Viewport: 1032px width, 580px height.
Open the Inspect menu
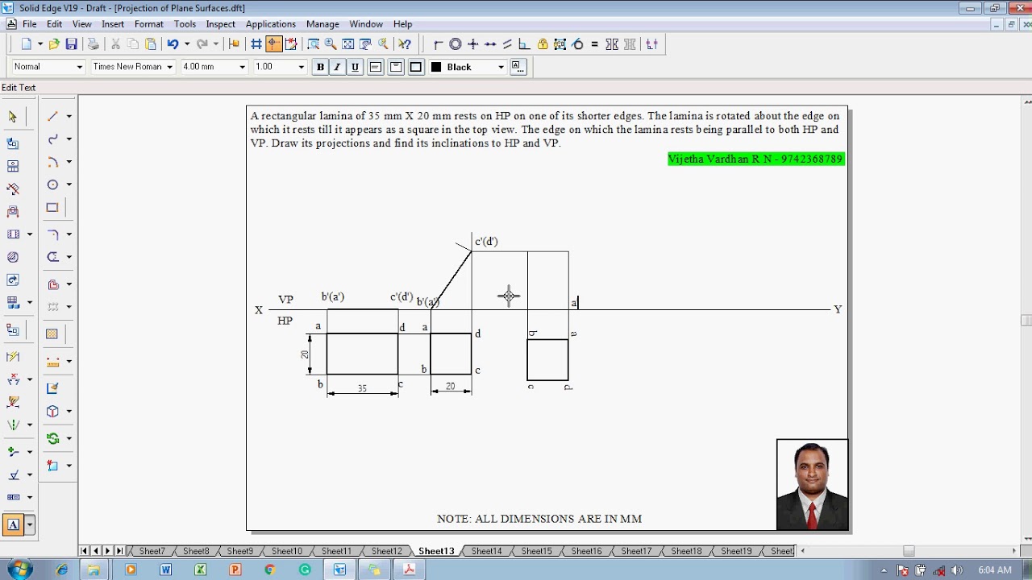click(221, 24)
